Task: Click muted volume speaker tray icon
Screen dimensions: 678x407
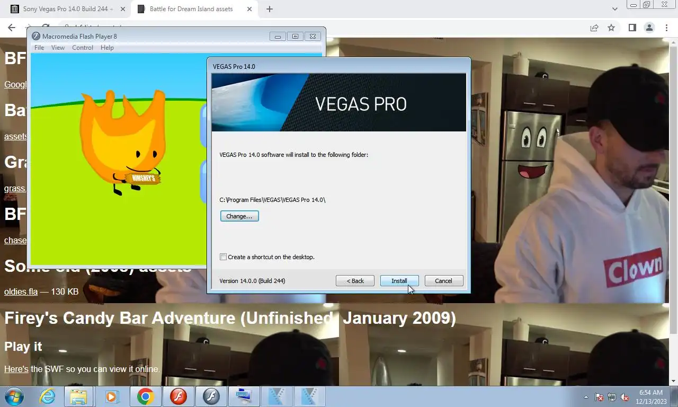Action: 625,397
